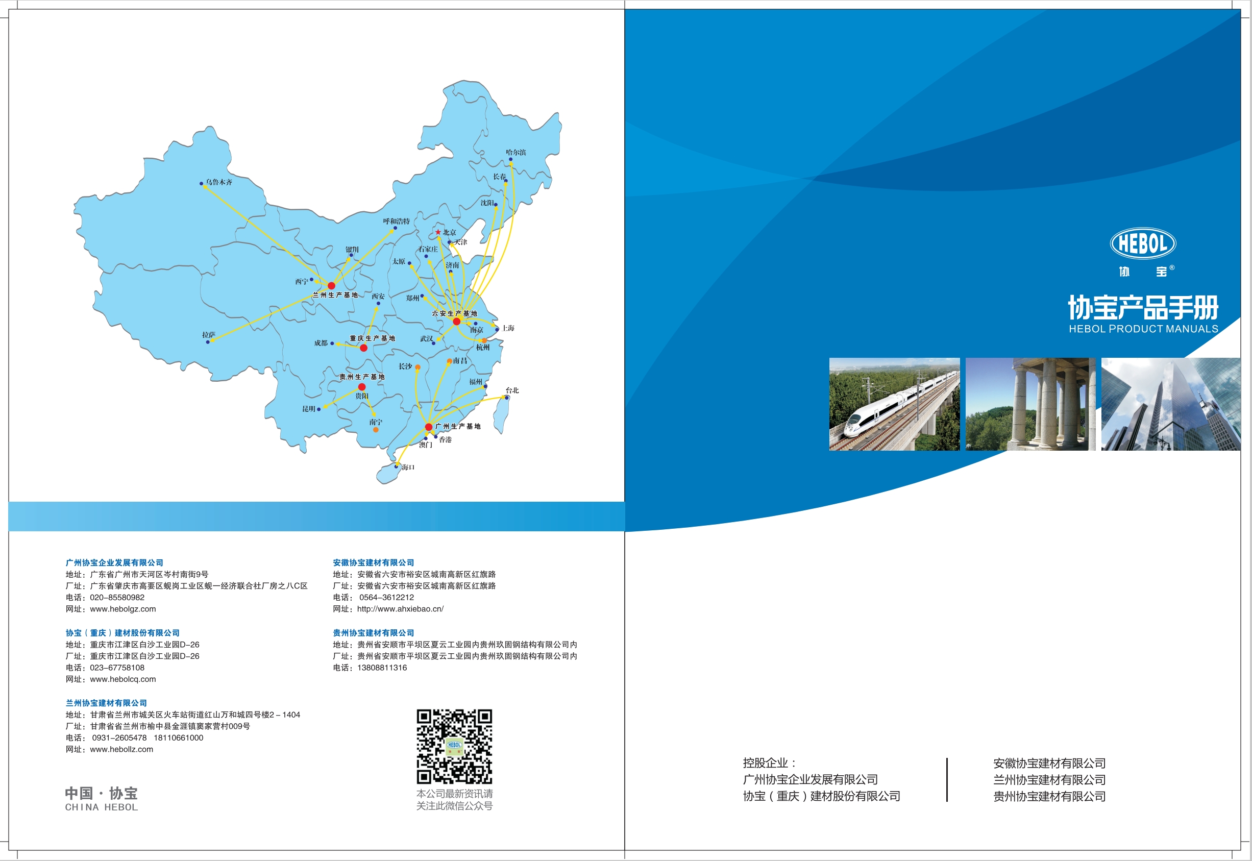Click the orange dot below 南宁
This screenshot has height=861, width=1252.
pyautogui.click(x=376, y=430)
